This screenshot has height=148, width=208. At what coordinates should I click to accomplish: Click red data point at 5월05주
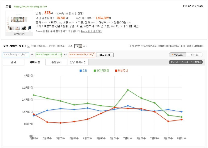[x=61, y=123]
